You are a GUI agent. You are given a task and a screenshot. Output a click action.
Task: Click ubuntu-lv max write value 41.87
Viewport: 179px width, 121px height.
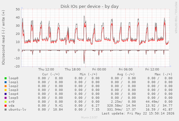pos(168,110)
